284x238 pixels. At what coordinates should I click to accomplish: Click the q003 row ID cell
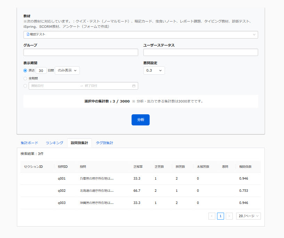point(62,203)
